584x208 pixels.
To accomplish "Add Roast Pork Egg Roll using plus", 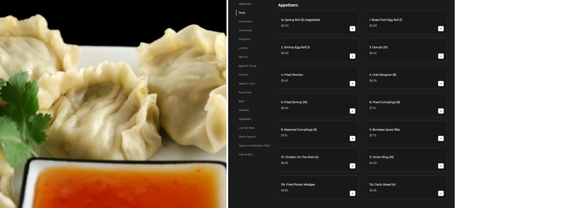I will [441, 29].
